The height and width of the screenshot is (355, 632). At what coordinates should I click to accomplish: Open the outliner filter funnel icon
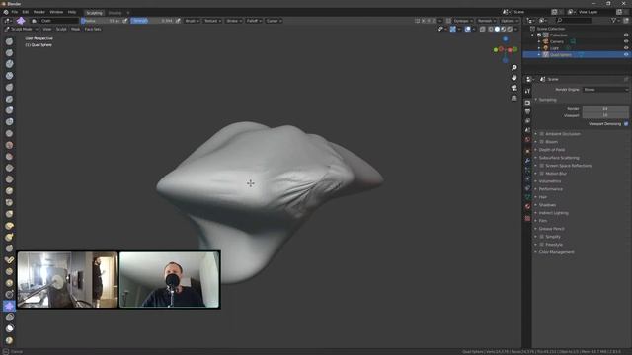pyautogui.click(x=613, y=20)
